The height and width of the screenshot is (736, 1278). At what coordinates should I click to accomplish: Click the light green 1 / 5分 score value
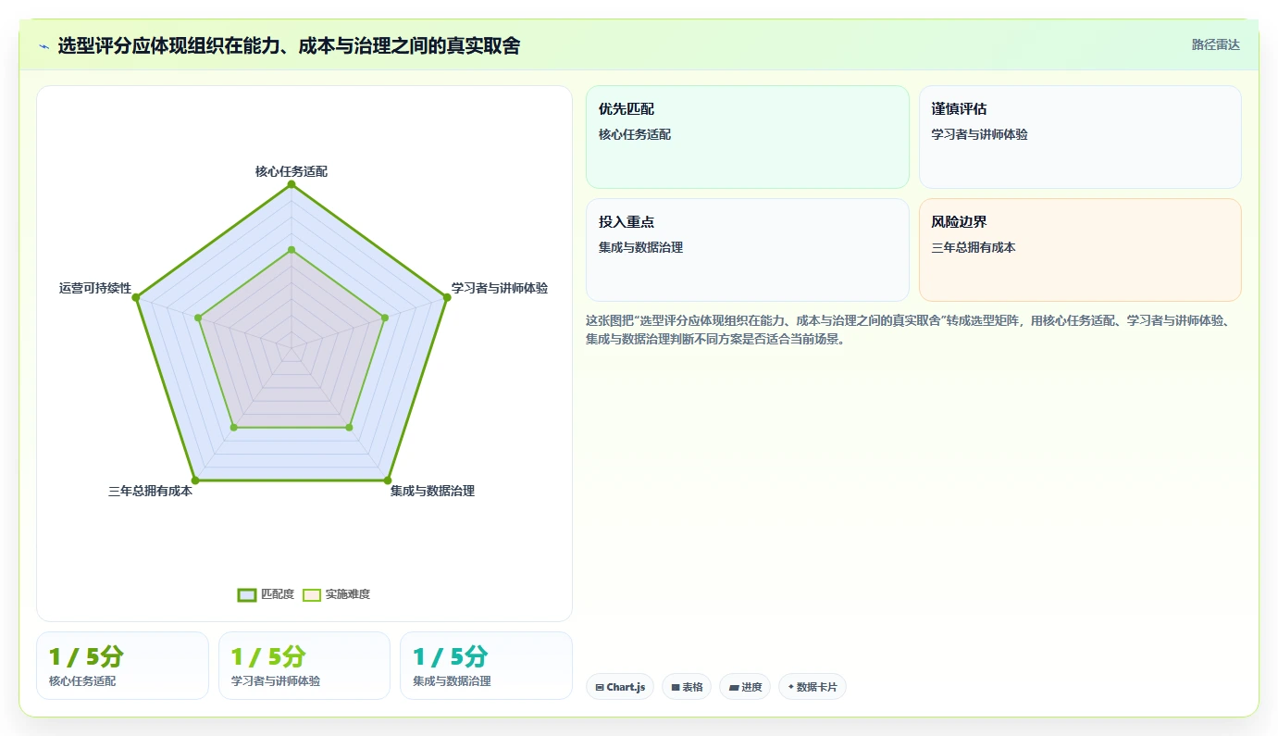click(x=268, y=657)
